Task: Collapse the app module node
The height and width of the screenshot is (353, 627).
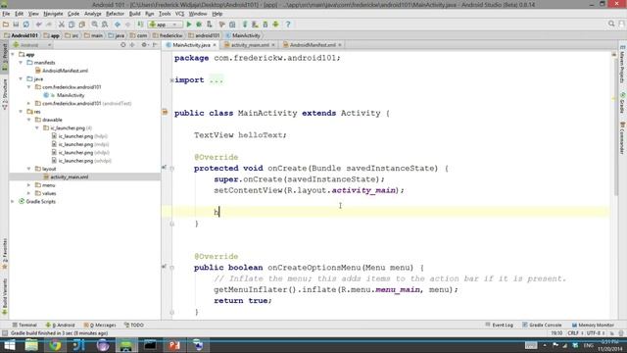Action: (x=13, y=55)
